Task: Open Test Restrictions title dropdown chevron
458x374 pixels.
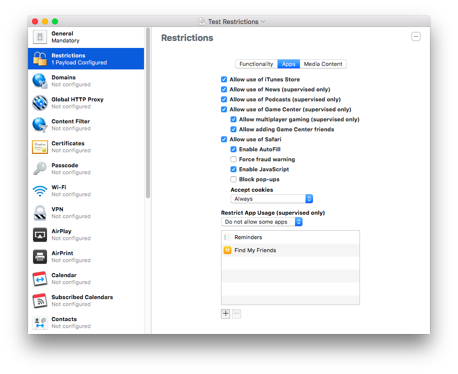Action: (263, 21)
